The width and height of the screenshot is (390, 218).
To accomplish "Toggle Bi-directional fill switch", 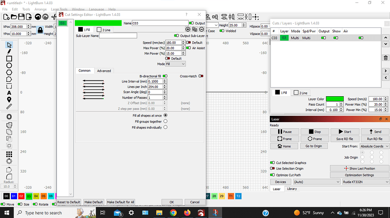I will coord(165,76).
